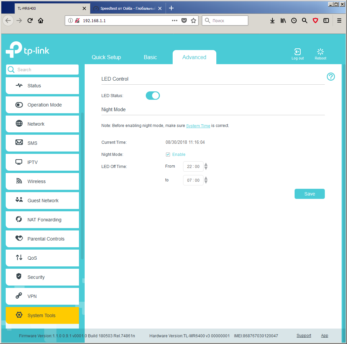The image size is (347, 344).
Task: Open the help question mark icon
Action: (331, 77)
